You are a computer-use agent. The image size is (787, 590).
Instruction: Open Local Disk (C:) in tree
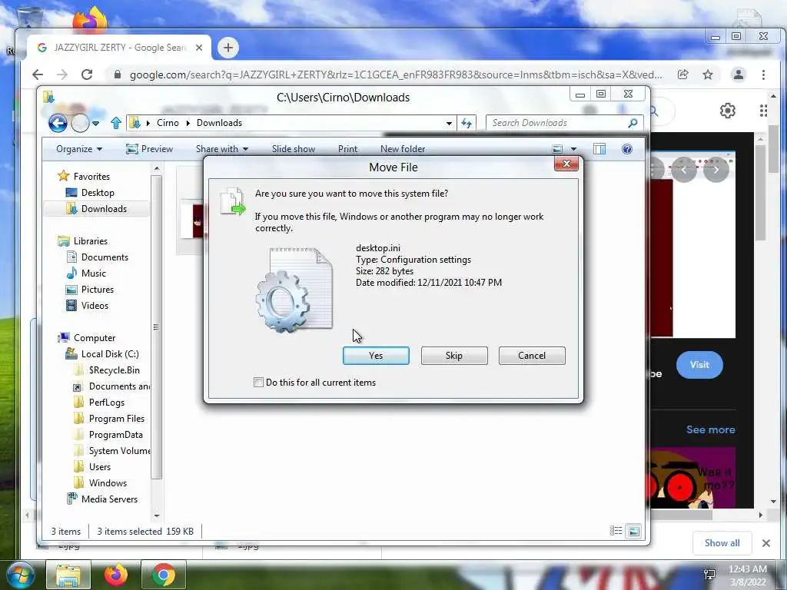[x=110, y=354]
